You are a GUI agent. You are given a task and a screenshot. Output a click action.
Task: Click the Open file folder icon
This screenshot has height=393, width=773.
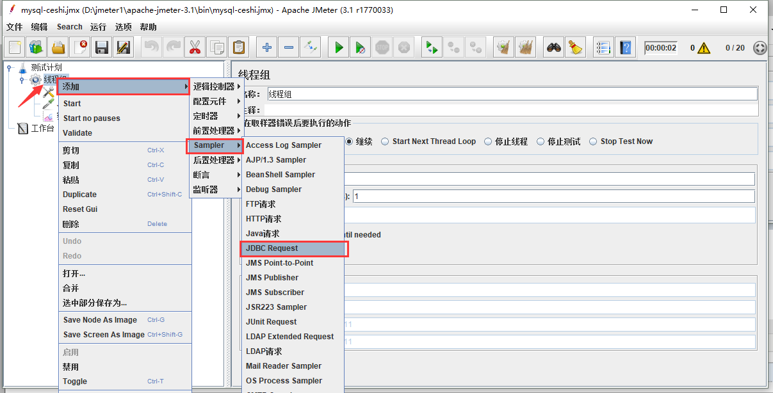59,47
